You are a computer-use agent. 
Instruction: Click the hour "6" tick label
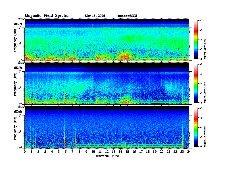tap(66, 152)
